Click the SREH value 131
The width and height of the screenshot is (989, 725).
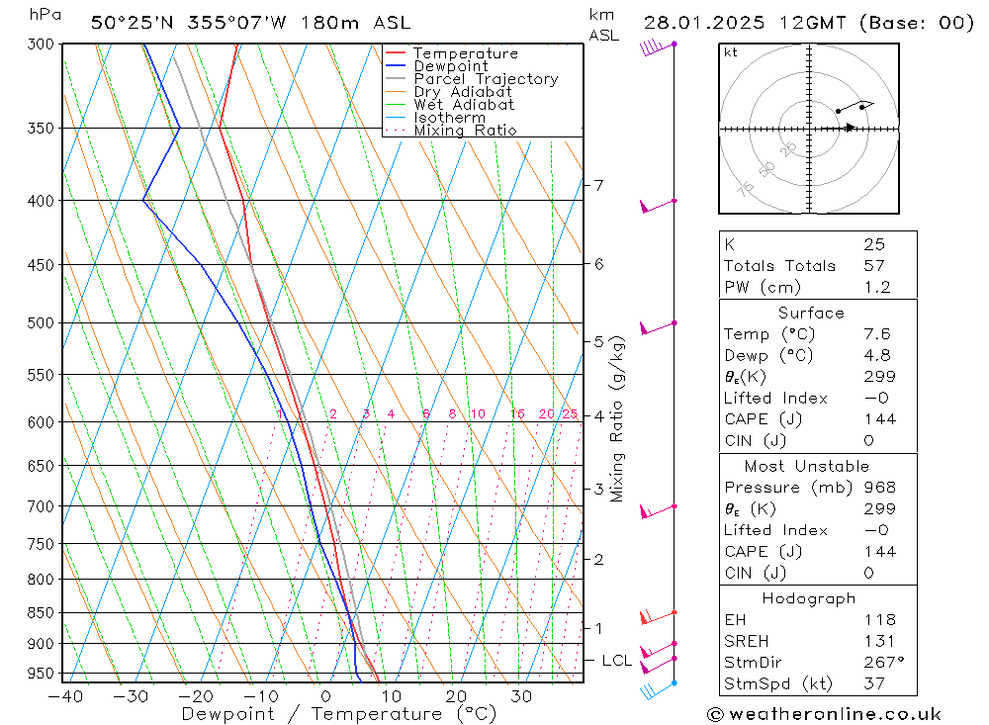880,641
